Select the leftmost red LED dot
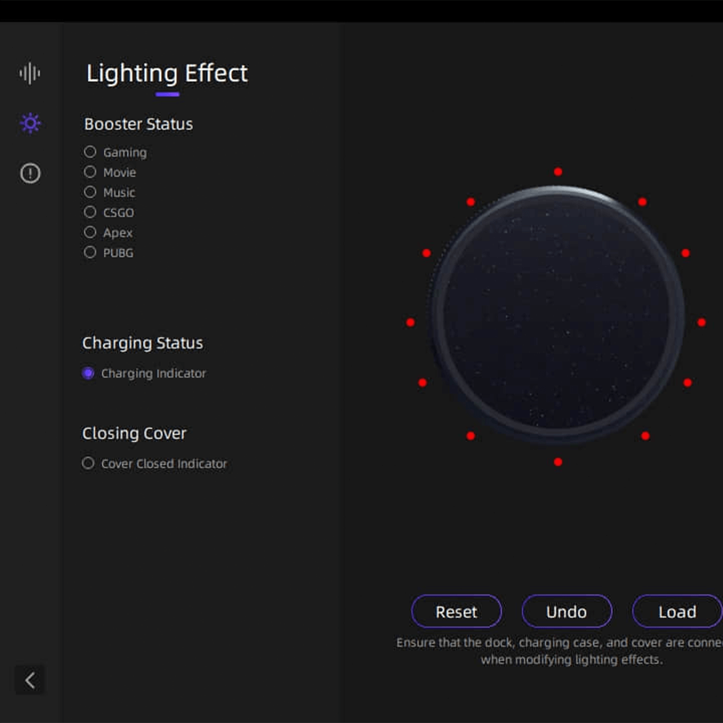The width and height of the screenshot is (723, 723). (x=411, y=322)
